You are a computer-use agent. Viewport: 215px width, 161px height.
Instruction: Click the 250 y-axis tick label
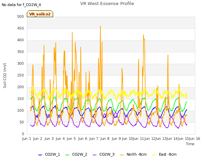coord(20,75)
